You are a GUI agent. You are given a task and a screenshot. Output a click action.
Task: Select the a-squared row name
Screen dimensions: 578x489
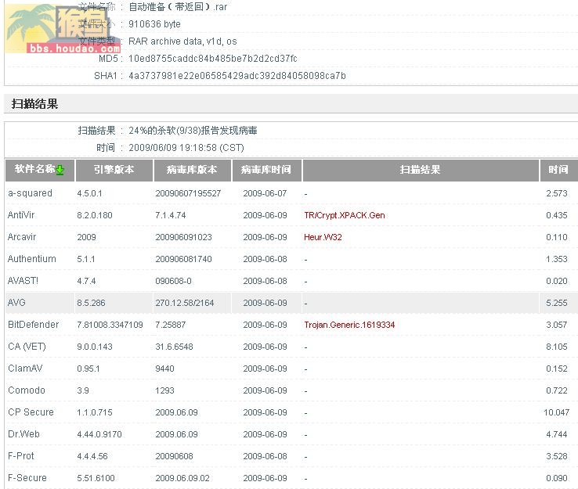30,193
